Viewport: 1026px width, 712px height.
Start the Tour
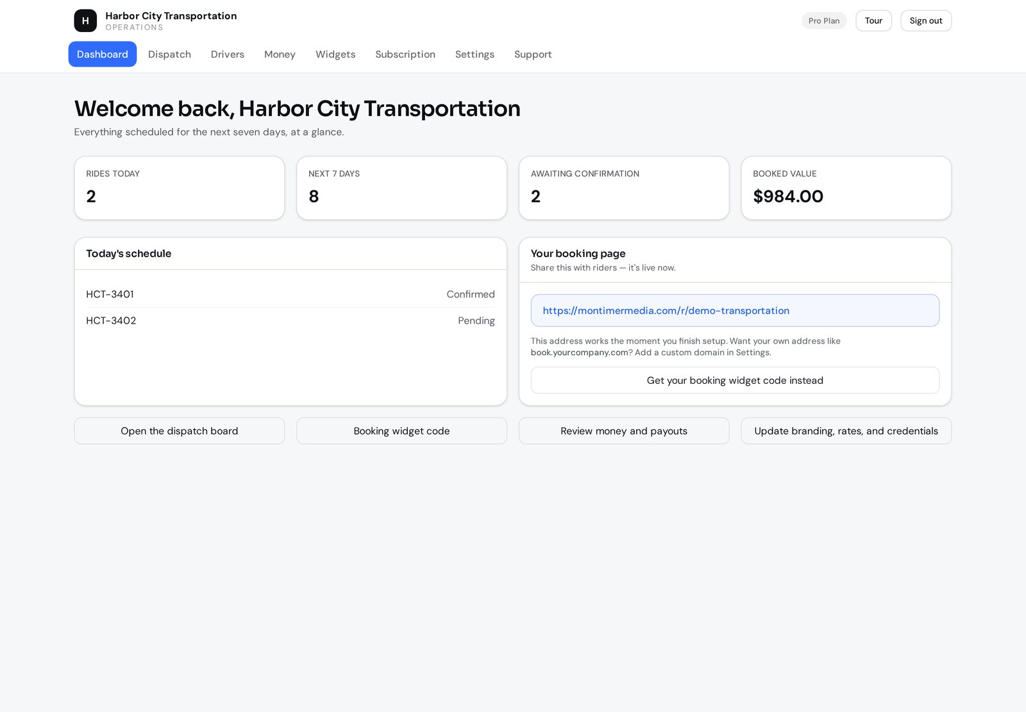pos(873,21)
